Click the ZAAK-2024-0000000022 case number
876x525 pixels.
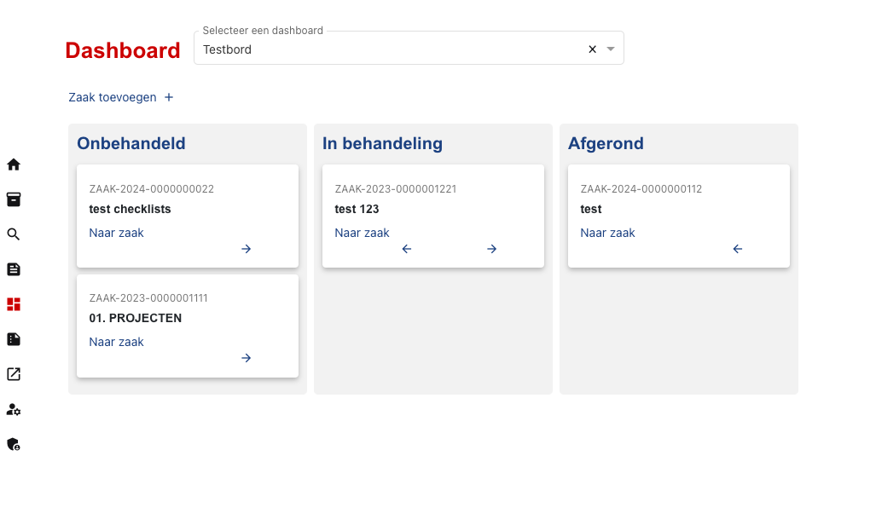coord(151,188)
